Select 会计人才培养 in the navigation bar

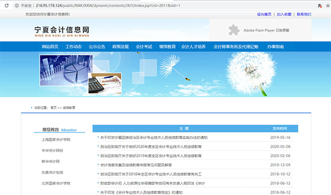coord(193,47)
